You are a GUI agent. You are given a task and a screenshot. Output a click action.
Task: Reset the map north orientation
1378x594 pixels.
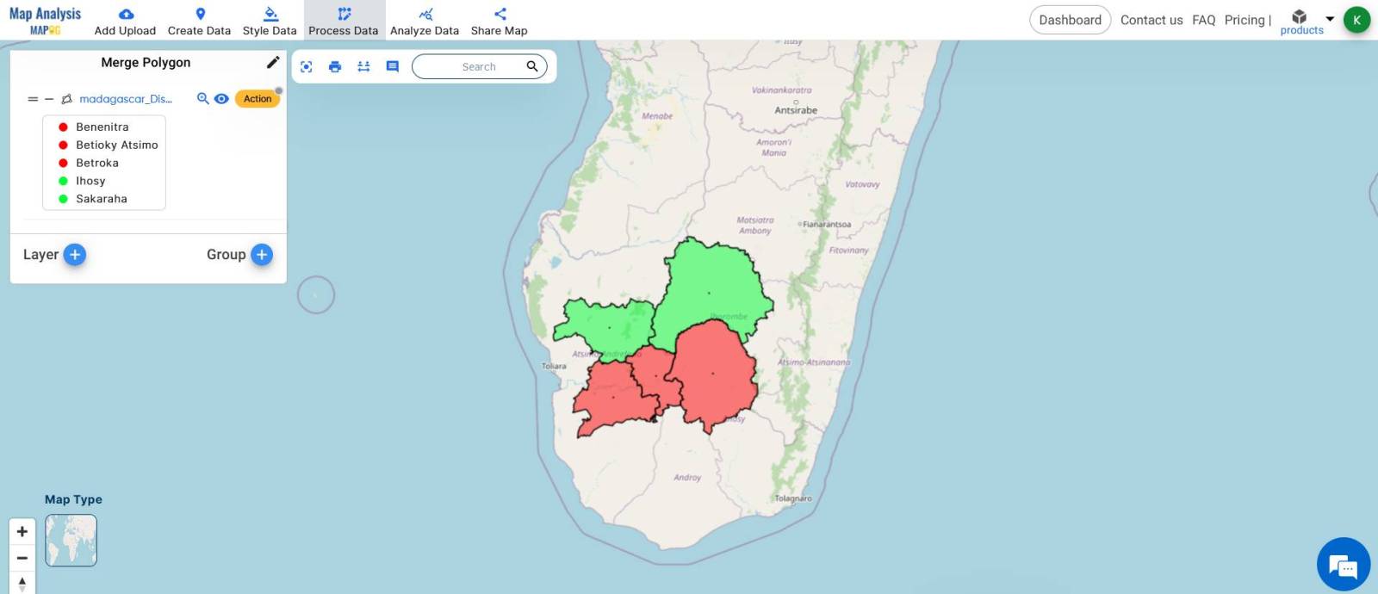(x=22, y=583)
